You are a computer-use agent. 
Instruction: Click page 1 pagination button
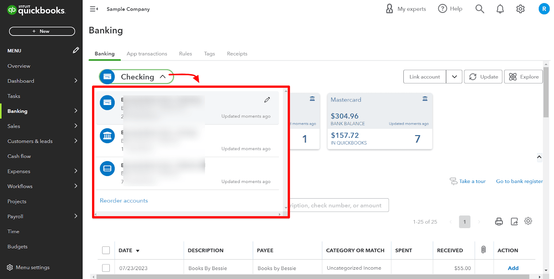(x=465, y=222)
